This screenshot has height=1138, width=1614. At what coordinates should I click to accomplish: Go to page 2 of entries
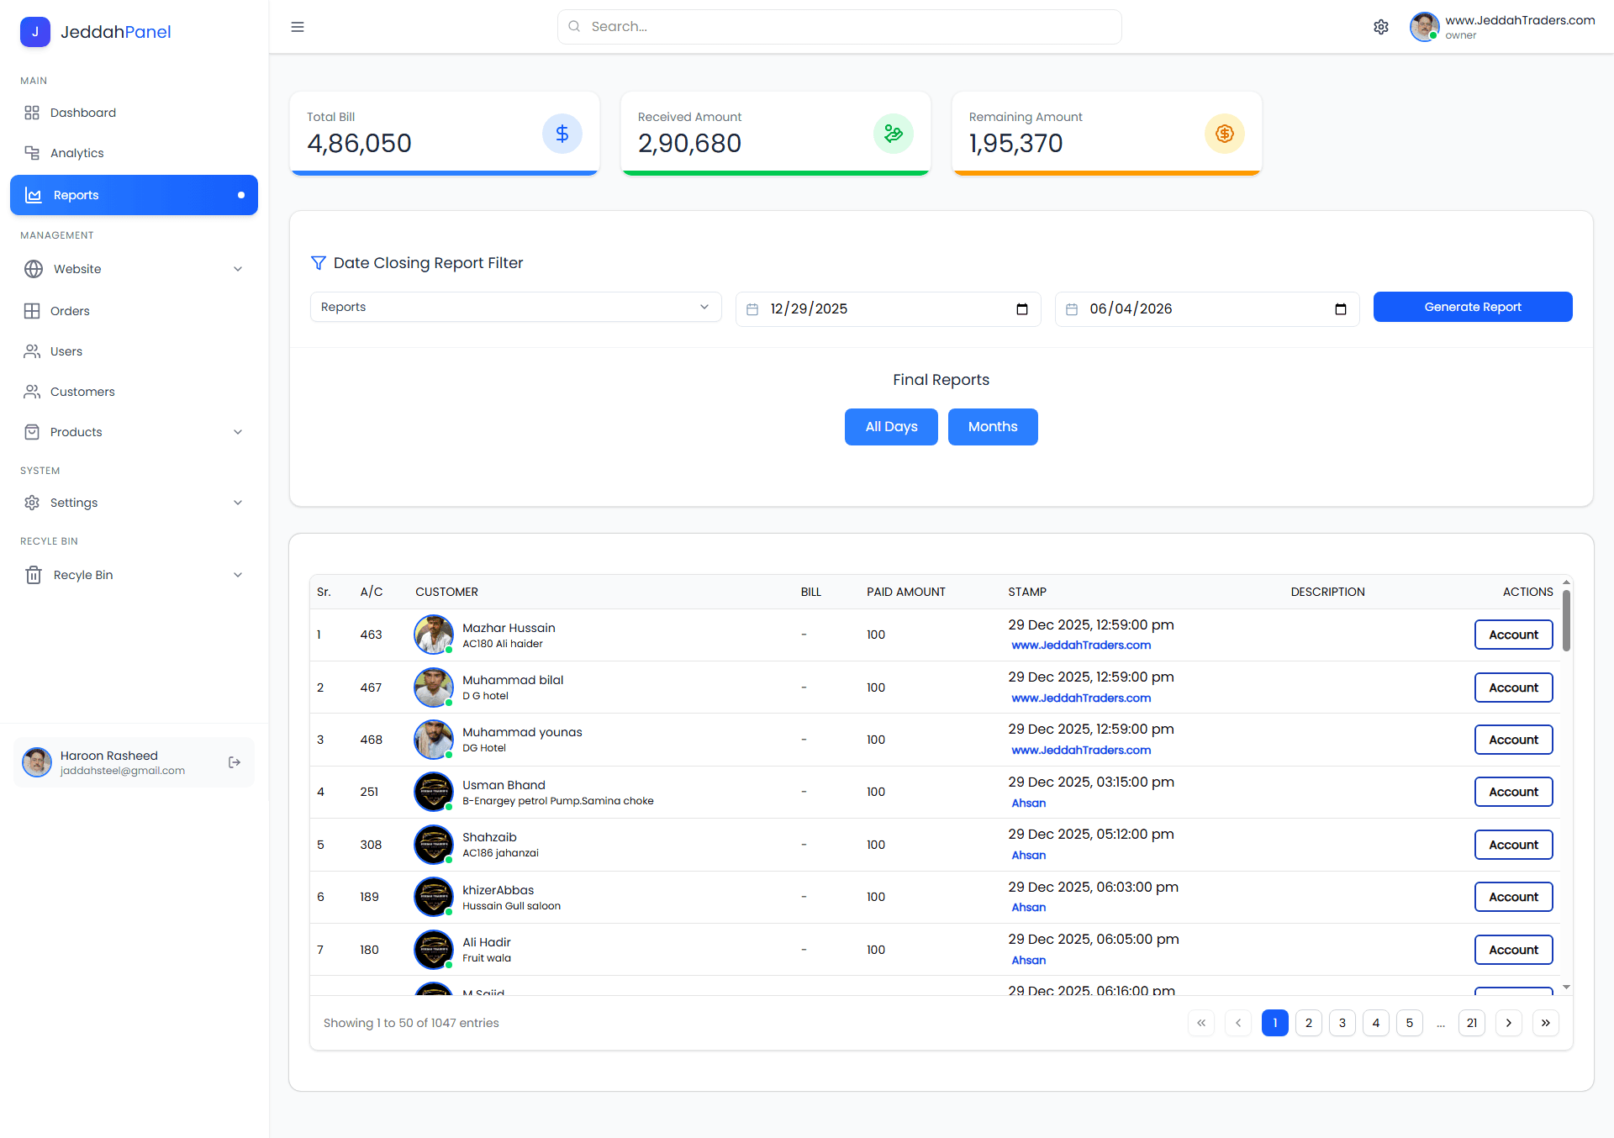(1309, 1023)
